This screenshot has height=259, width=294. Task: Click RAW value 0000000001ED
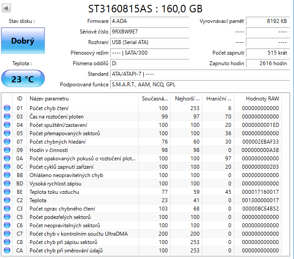pos(261,125)
